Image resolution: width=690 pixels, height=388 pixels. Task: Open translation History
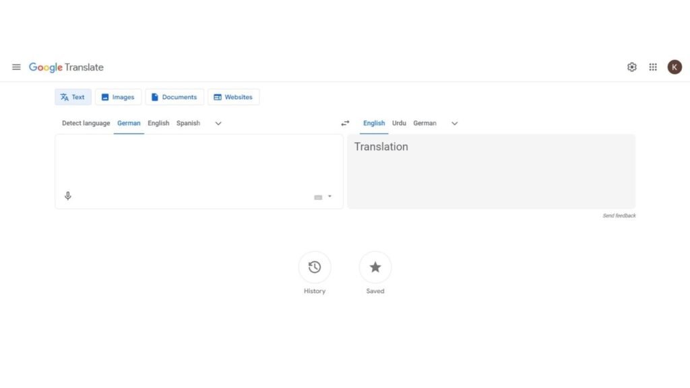coord(315,267)
